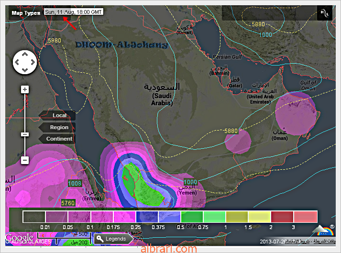Viewport: 341px width, 253px height.
Task: Click the light red 3 legend swatch
Action: pyautogui.click(x=305, y=217)
